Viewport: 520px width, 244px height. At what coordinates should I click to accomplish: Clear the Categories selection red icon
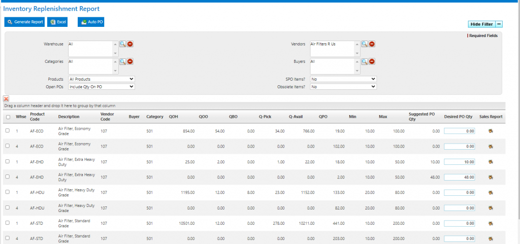tap(130, 61)
